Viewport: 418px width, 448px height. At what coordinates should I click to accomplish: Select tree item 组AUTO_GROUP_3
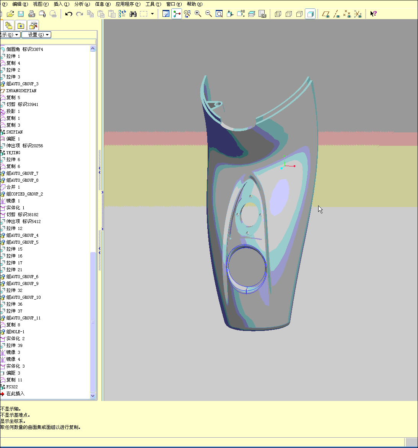click(x=22, y=84)
